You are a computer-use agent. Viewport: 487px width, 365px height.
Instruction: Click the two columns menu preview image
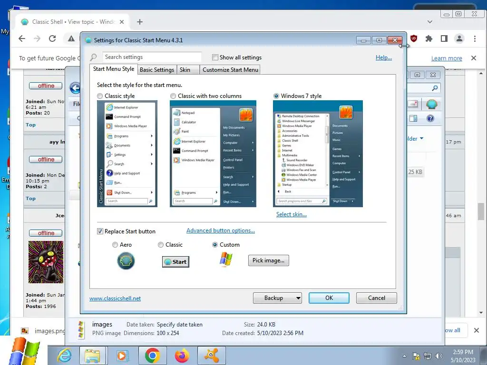point(213,154)
